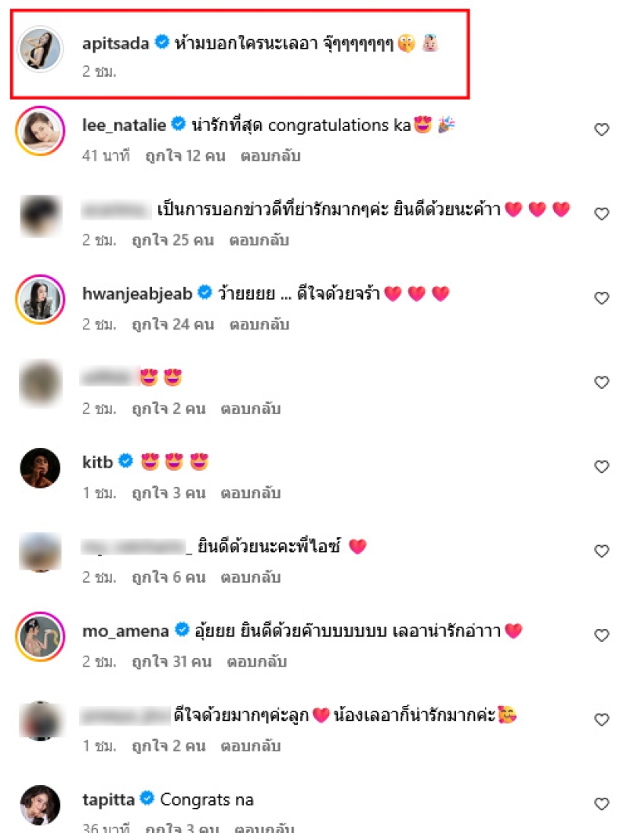
Task: Open the tapitta username link
Action: (x=108, y=799)
